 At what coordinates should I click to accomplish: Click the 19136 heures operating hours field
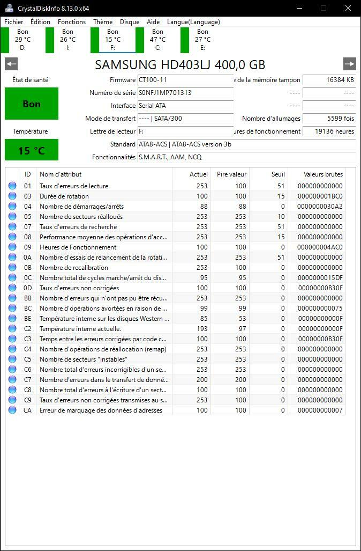(x=329, y=131)
